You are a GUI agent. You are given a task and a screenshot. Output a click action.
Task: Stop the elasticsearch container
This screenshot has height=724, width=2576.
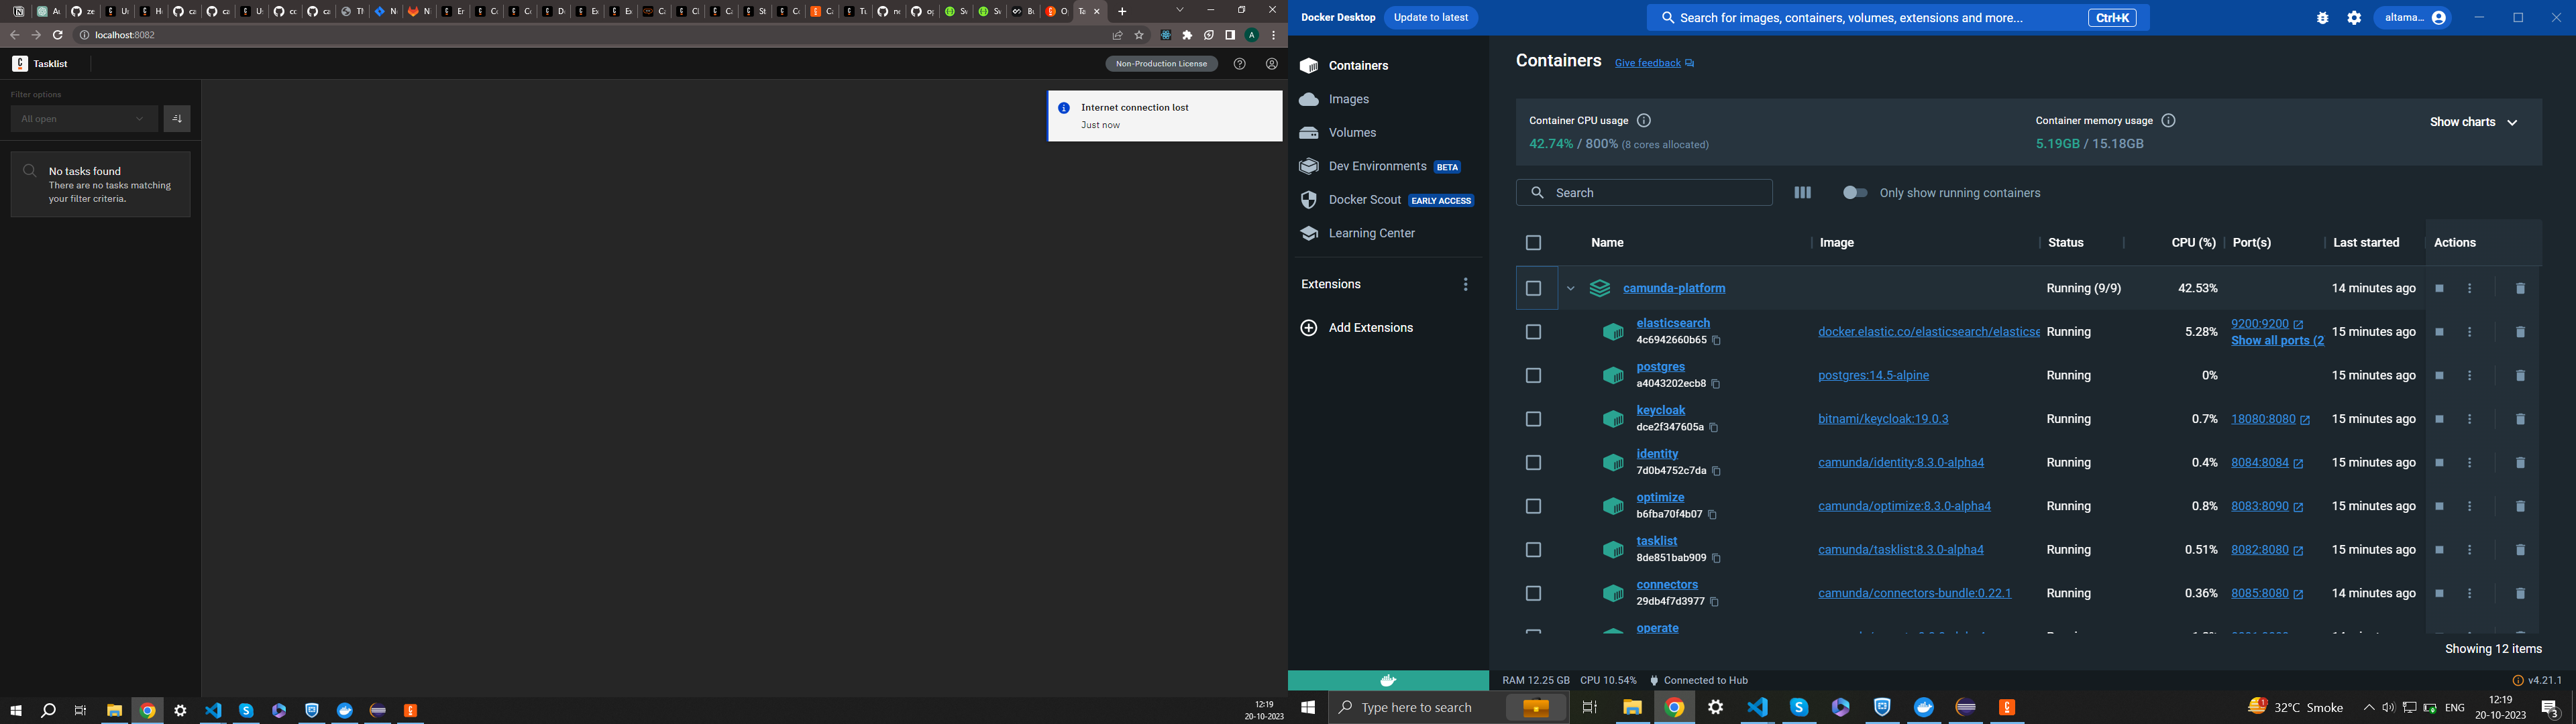tap(2439, 332)
